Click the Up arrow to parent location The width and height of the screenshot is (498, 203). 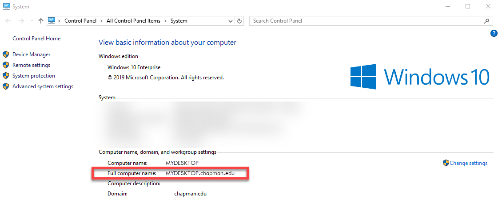[41, 21]
